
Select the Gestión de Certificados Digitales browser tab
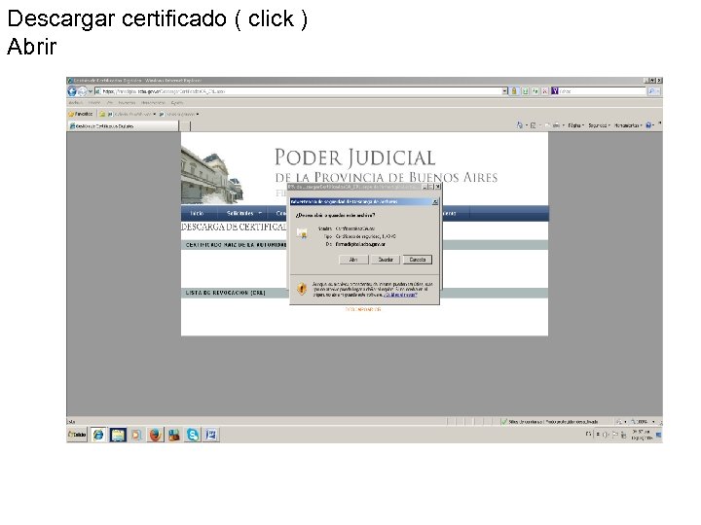click(x=123, y=125)
